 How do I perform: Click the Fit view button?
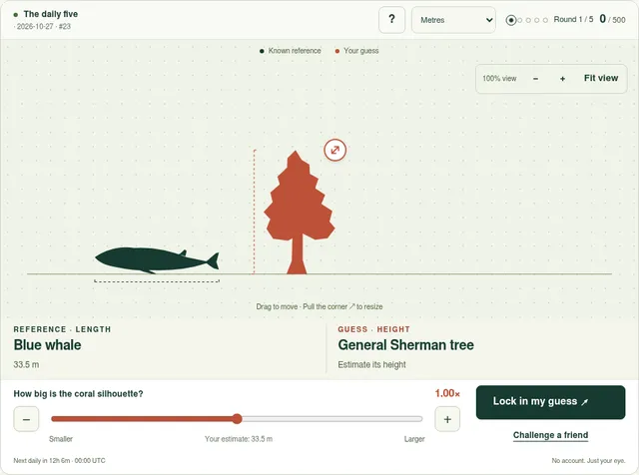click(601, 78)
